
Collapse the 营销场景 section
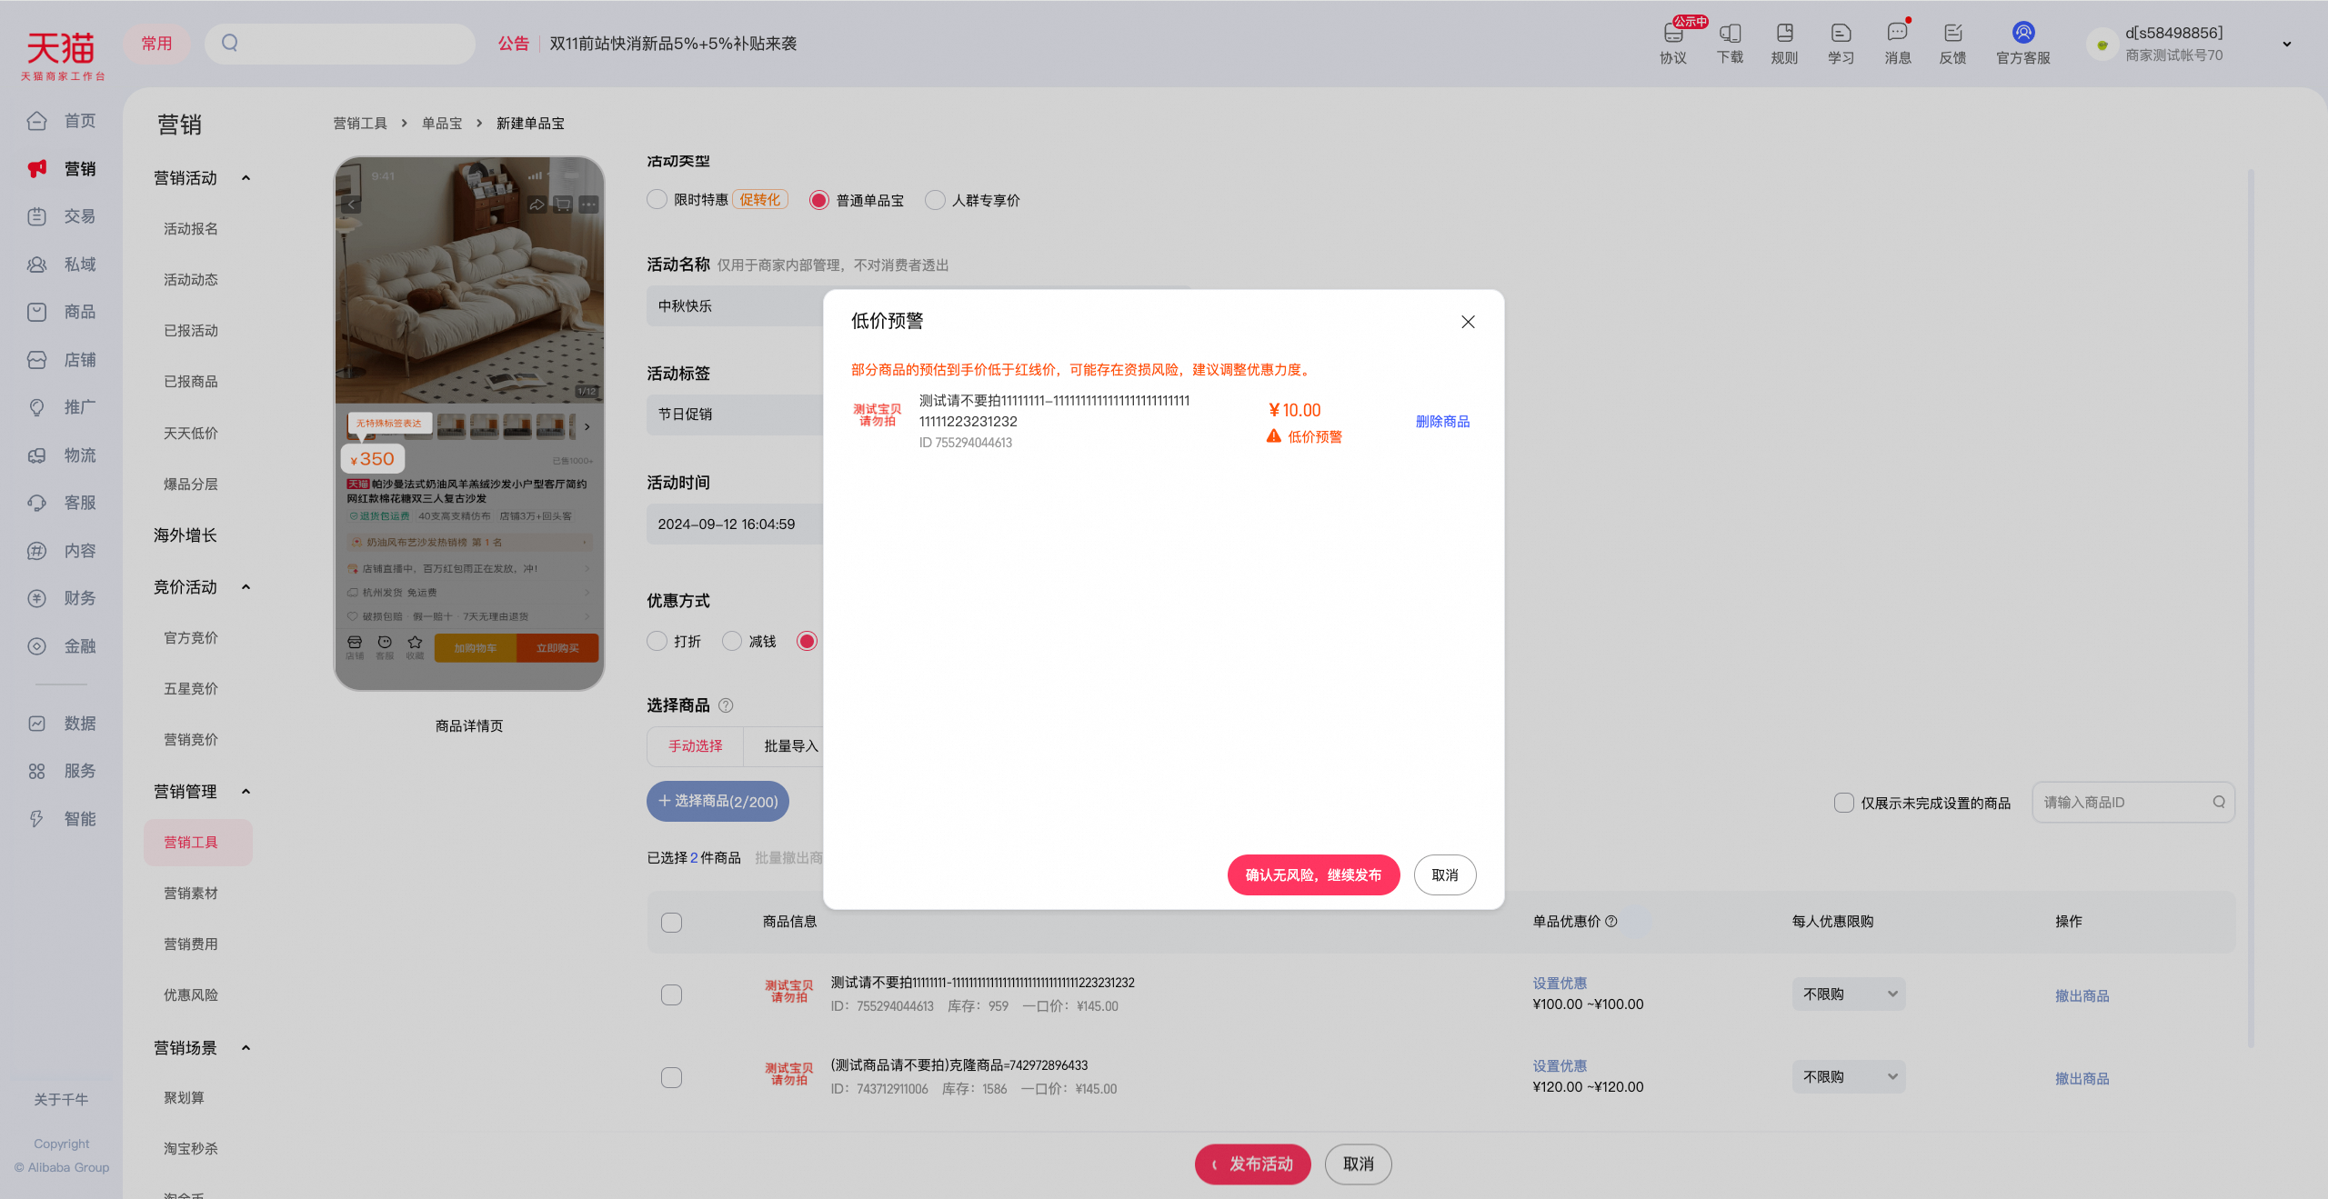(246, 1048)
